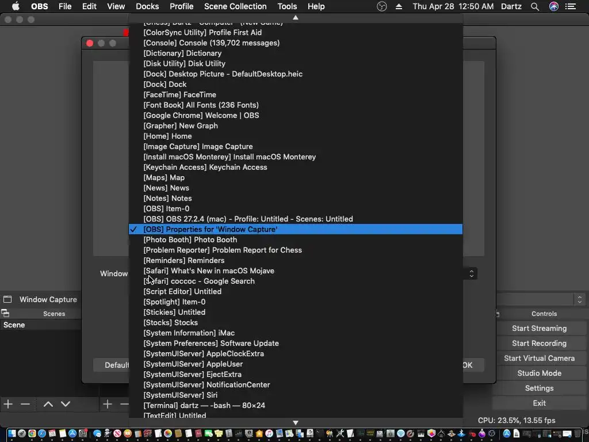Open the Window selector stepper arrows
The height and width of the screenshot is (442, 589).
point(472,273)
